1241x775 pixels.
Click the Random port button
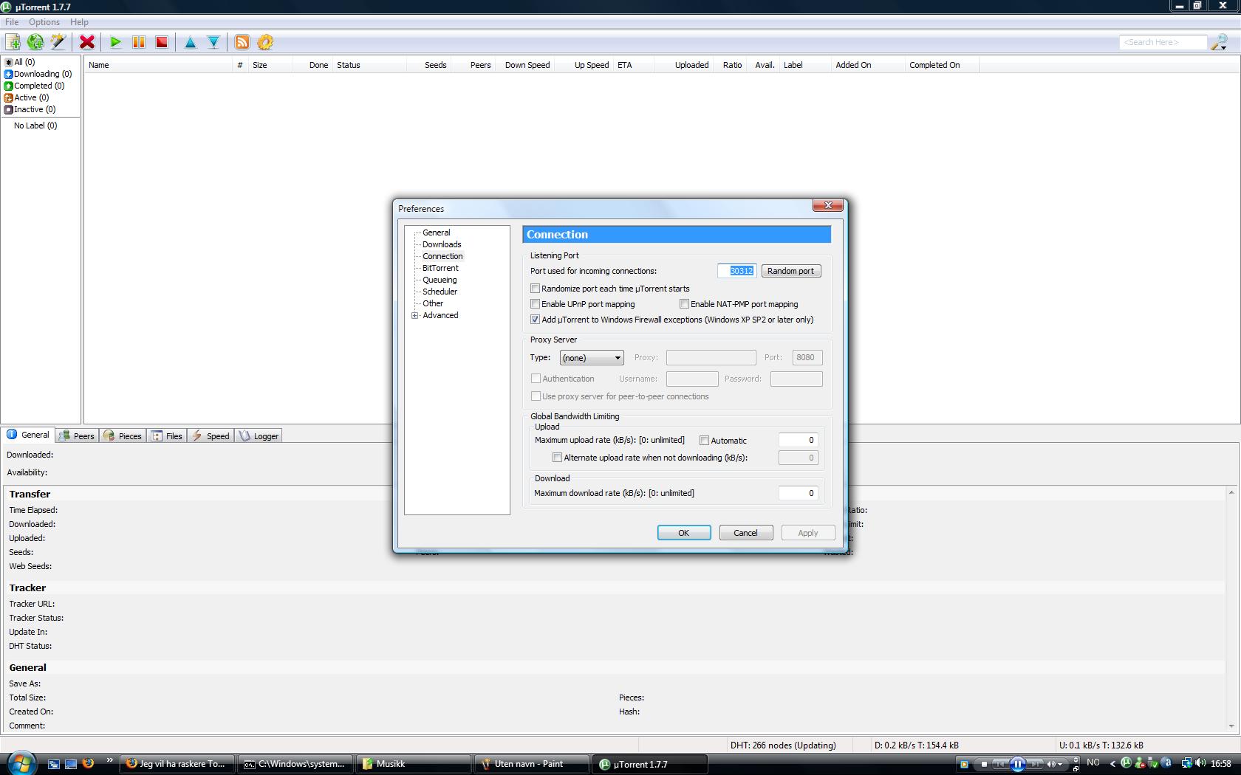tap(791, 271)
